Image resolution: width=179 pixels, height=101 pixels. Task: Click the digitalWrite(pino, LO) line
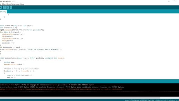tap(13, 39)
